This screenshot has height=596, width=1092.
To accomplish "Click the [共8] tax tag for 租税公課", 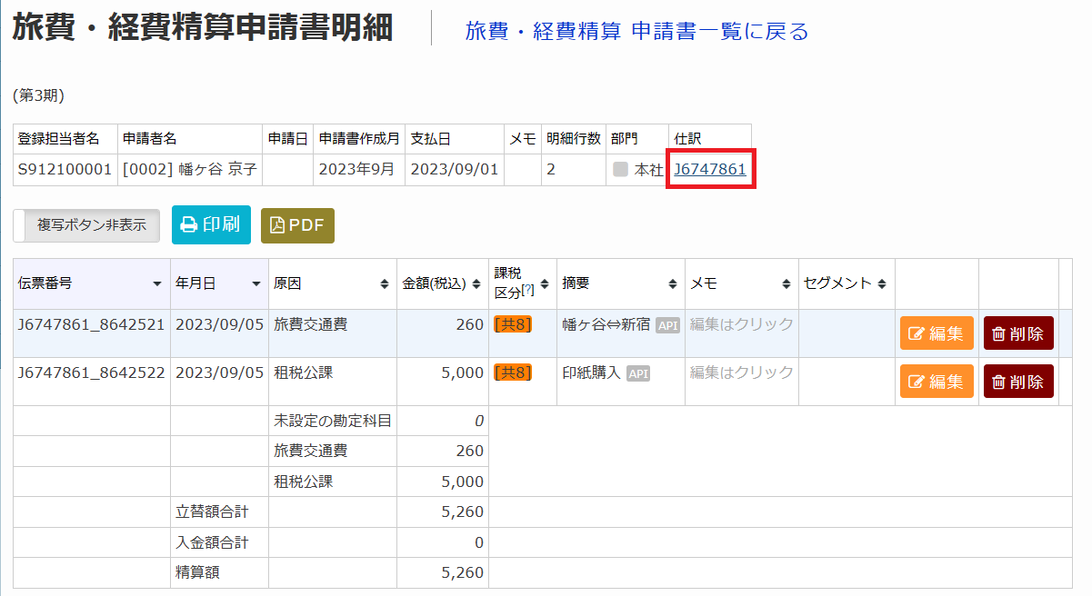I will tap(513, 372).
